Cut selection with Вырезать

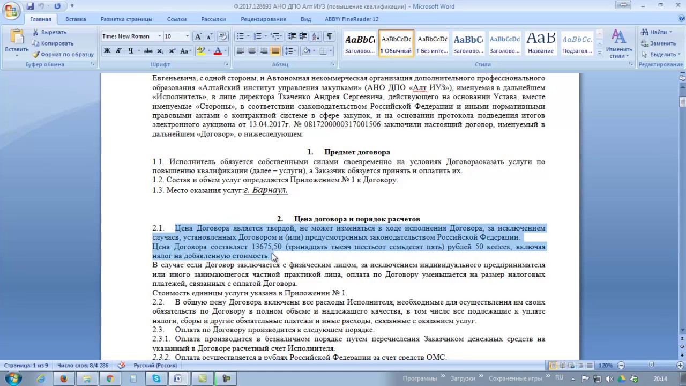(x=49, y=32)
